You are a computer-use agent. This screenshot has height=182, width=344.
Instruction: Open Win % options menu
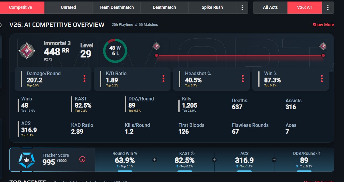[322, 79]
